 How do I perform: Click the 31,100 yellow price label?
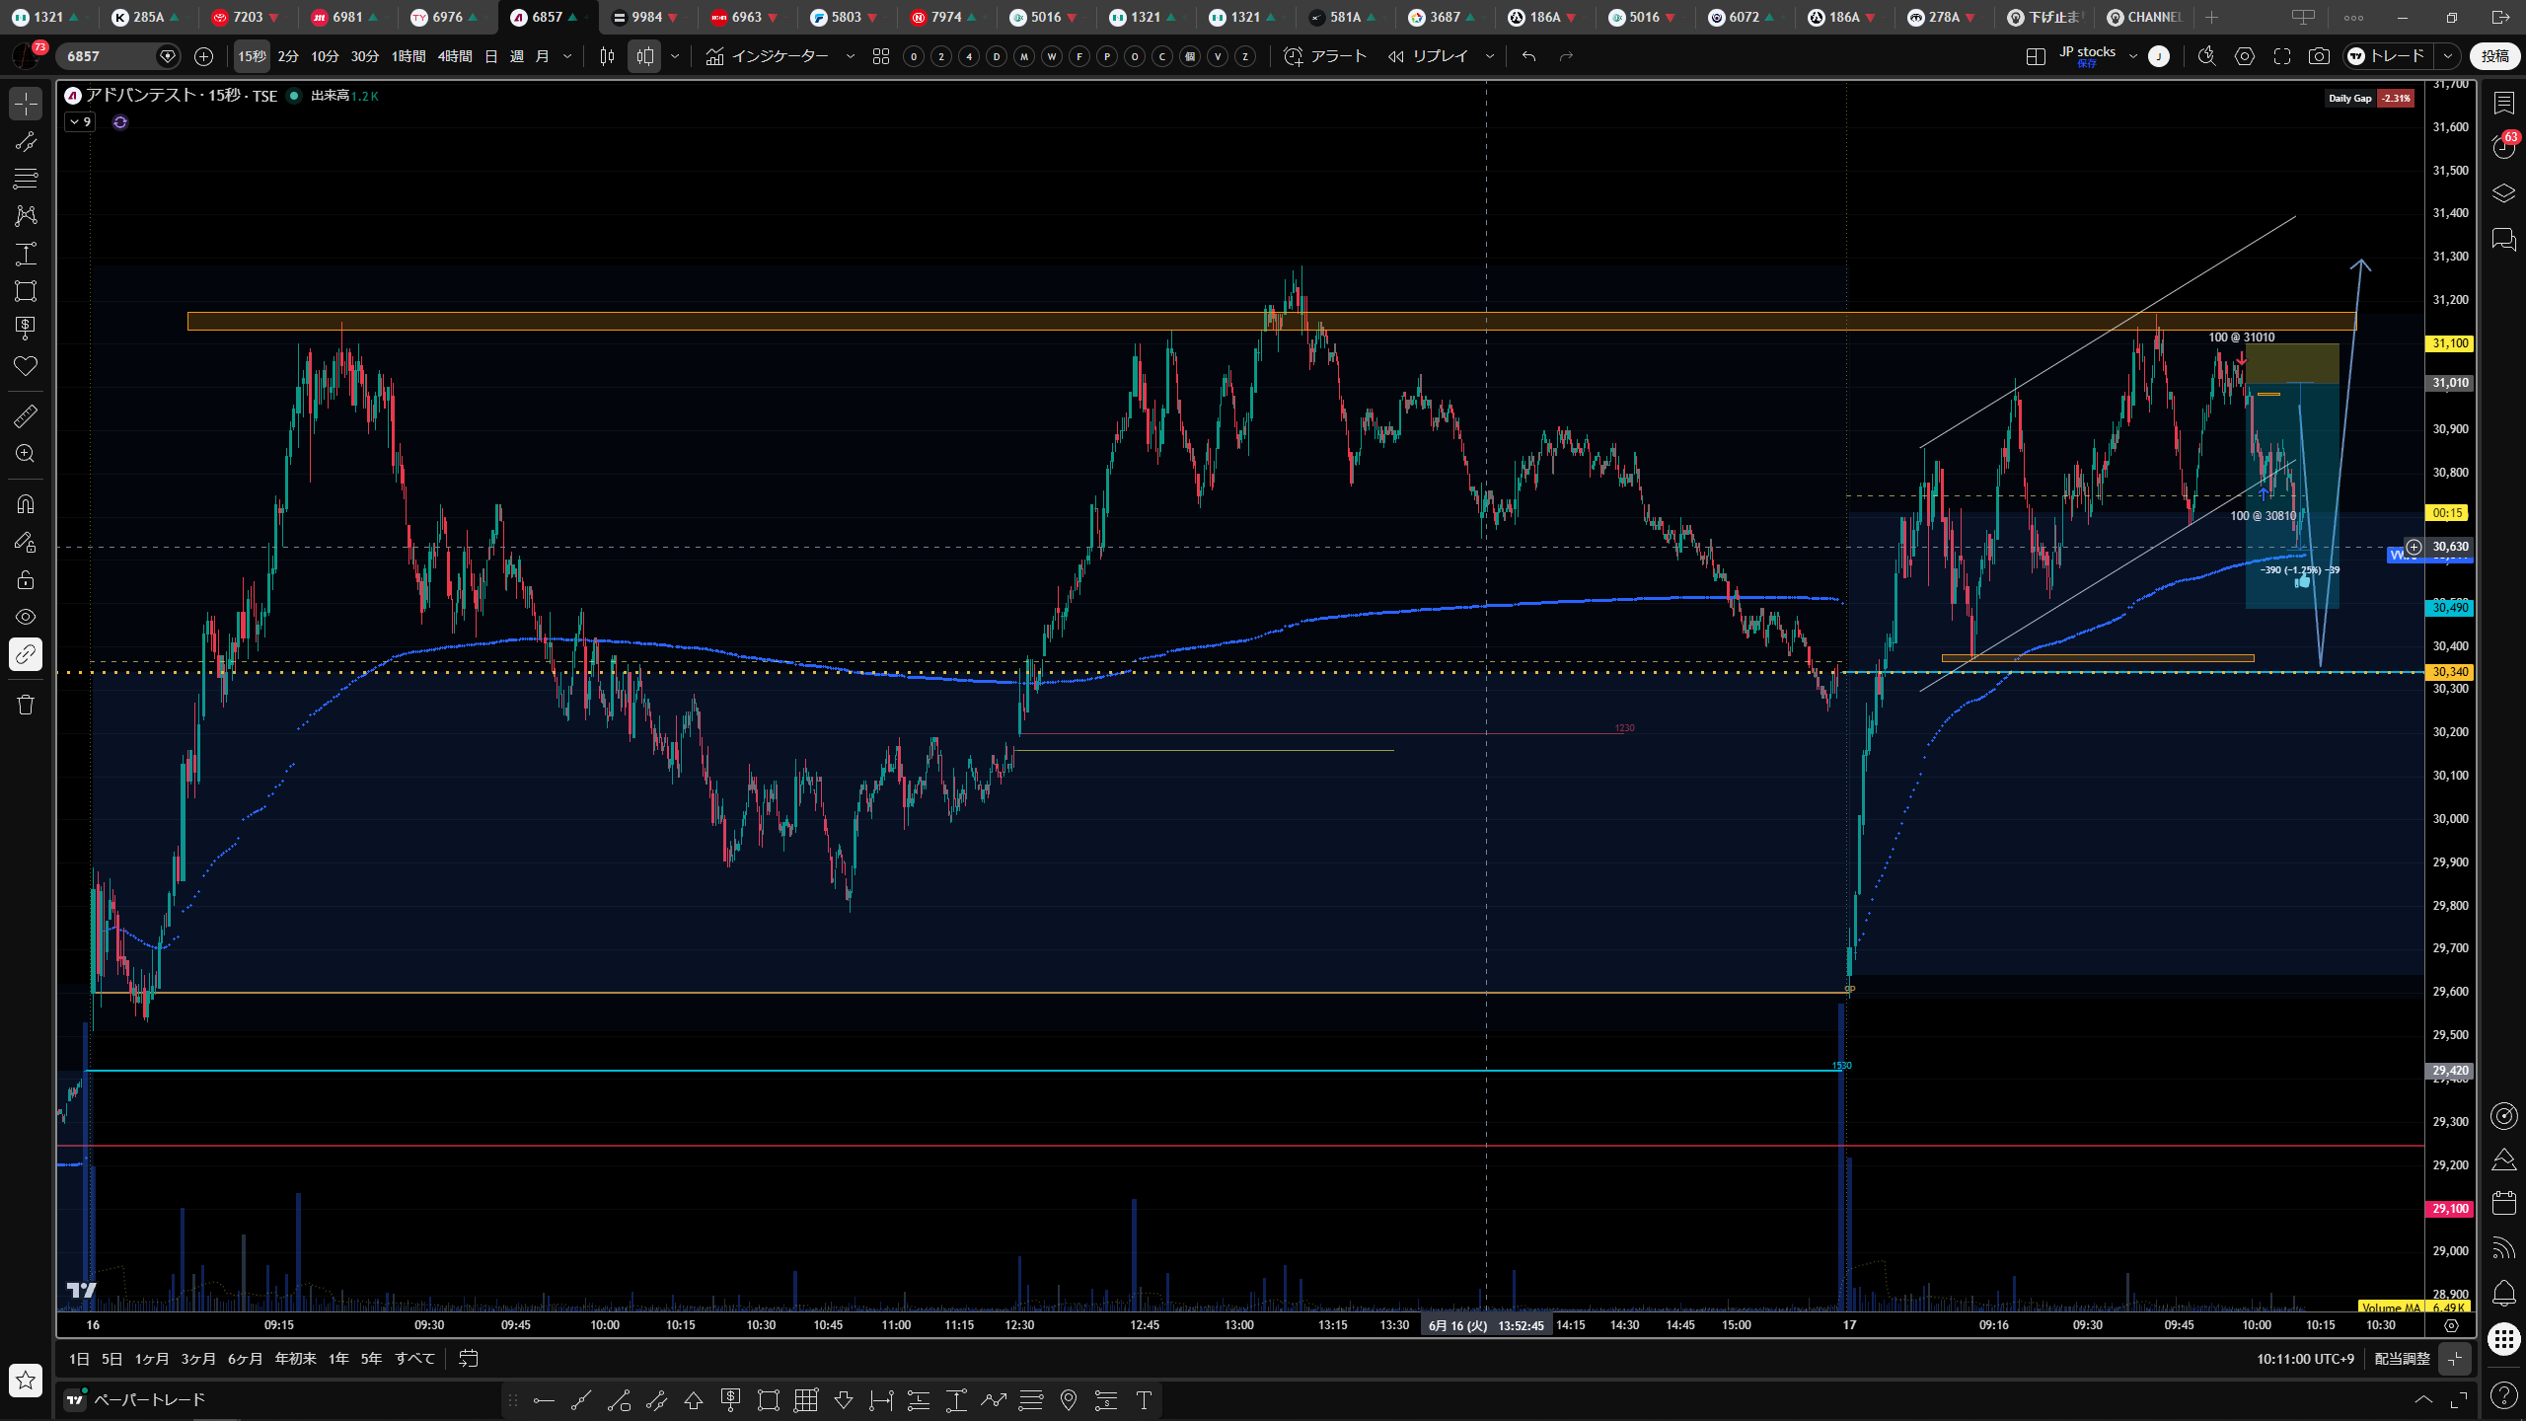tap(2450, 343)
